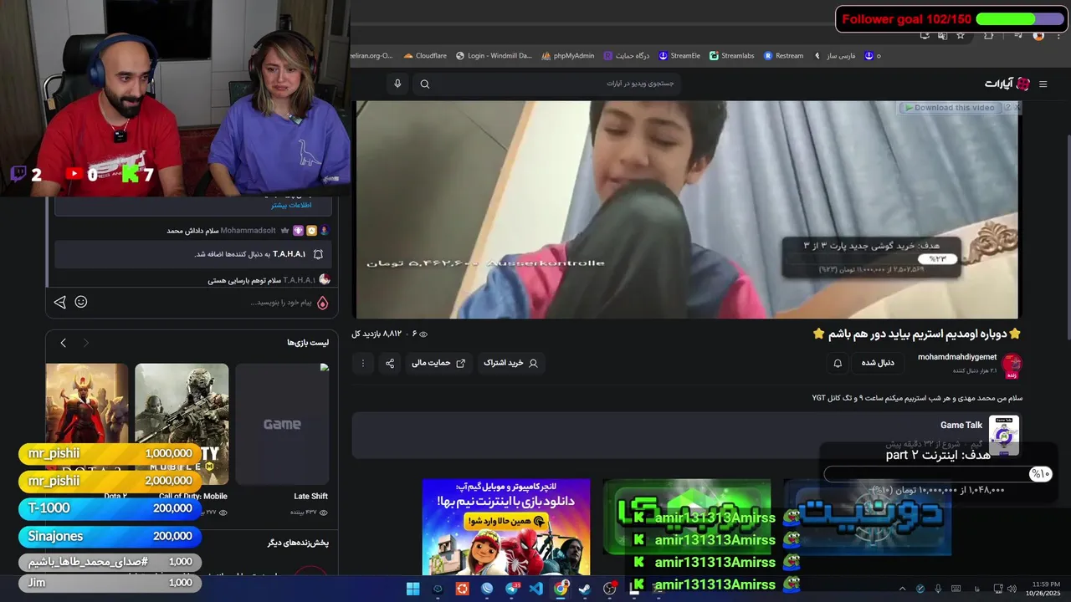Show hidden system tray icons chevron
The image size is (1071, 602).
coord(902,589)
